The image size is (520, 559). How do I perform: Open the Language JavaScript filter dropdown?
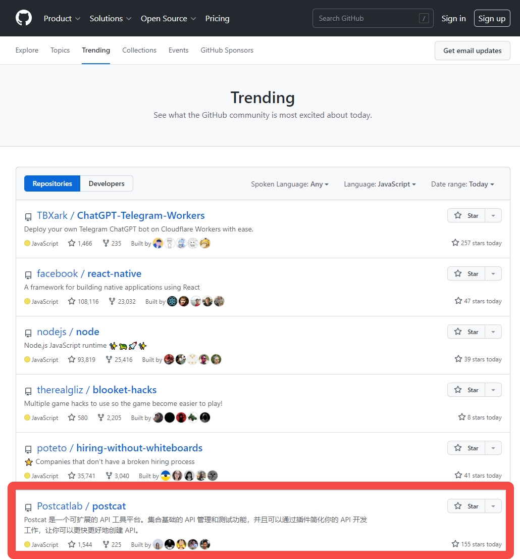[x=380, y=184]
